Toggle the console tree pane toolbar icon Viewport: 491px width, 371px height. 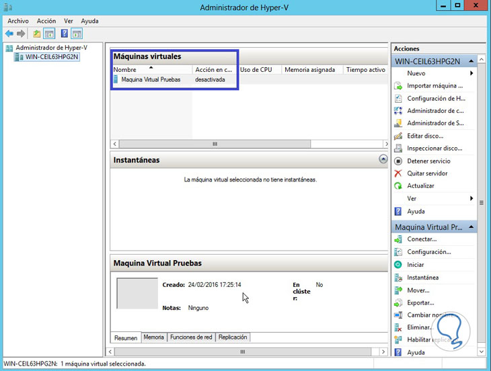point(49,34)
